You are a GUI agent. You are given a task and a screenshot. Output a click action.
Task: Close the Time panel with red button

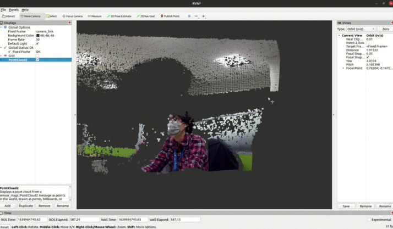tap(392, 213)
